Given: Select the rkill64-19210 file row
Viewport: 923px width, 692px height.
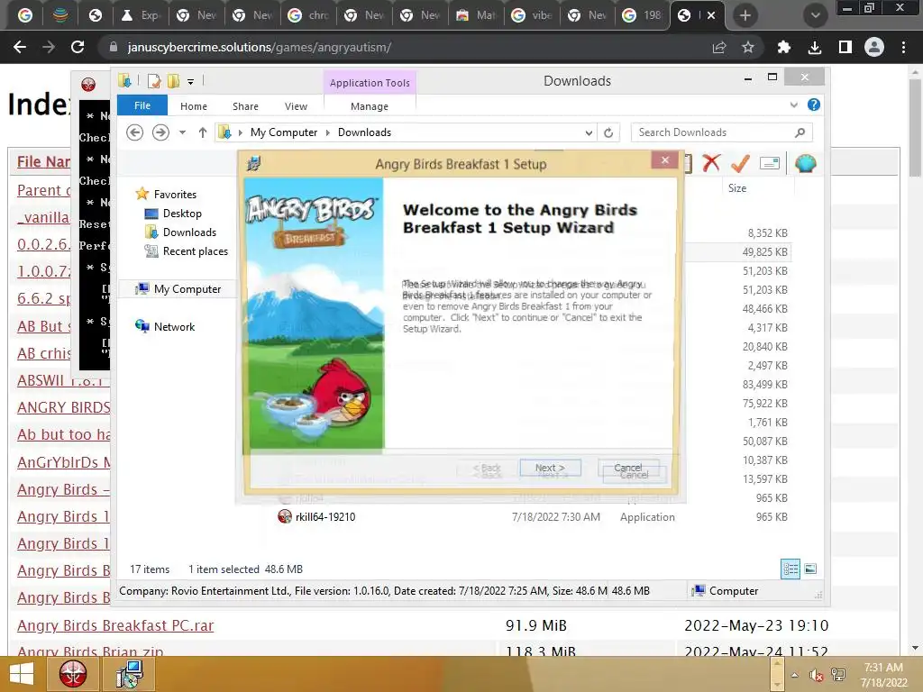Looking at the screenshot, I should tap(533, 516).
